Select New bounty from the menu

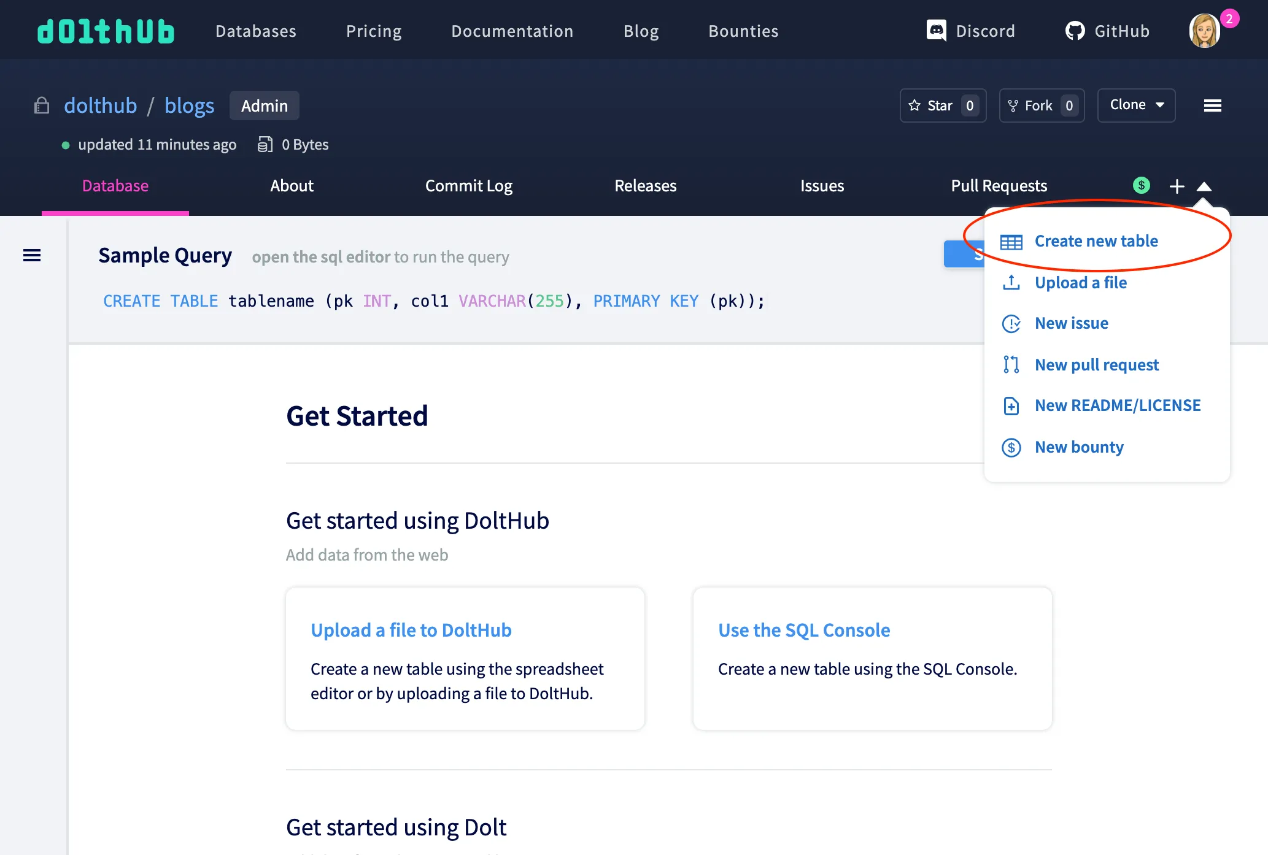(x=1078, y=447)
